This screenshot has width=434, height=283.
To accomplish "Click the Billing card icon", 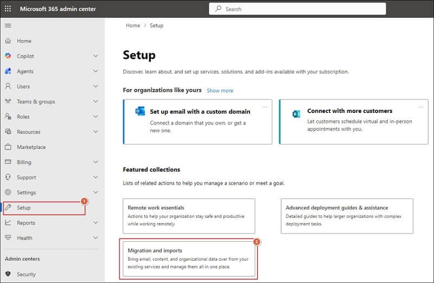I will click(x=8, y=161).
